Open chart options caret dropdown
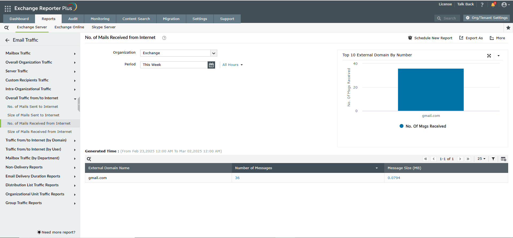Viewport: 513px width, 238px height. [499, 56]
